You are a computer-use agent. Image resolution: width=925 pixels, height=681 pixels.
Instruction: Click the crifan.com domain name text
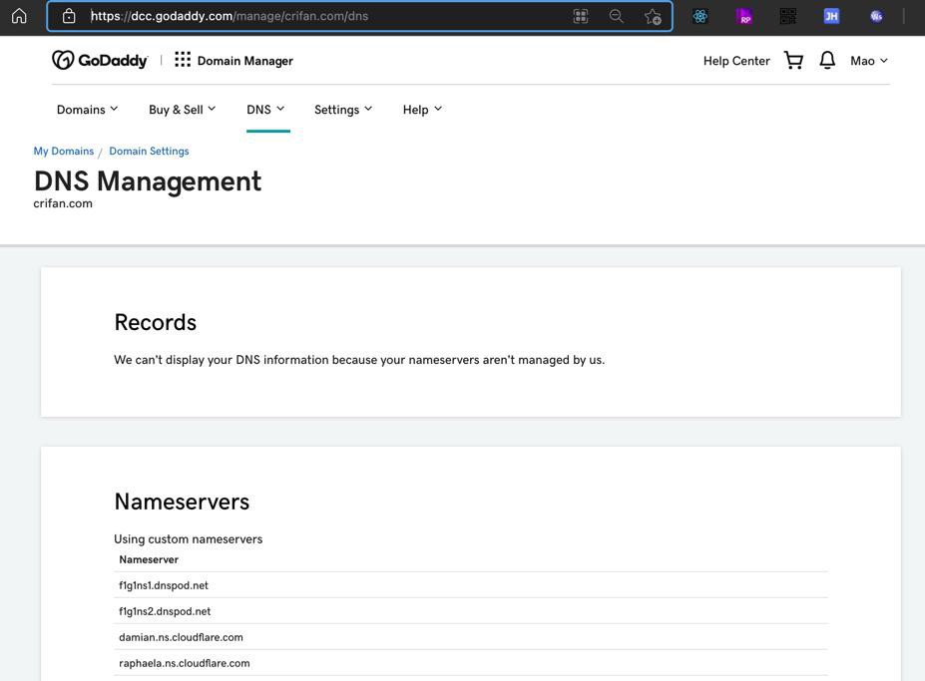[x=63, y=203]
